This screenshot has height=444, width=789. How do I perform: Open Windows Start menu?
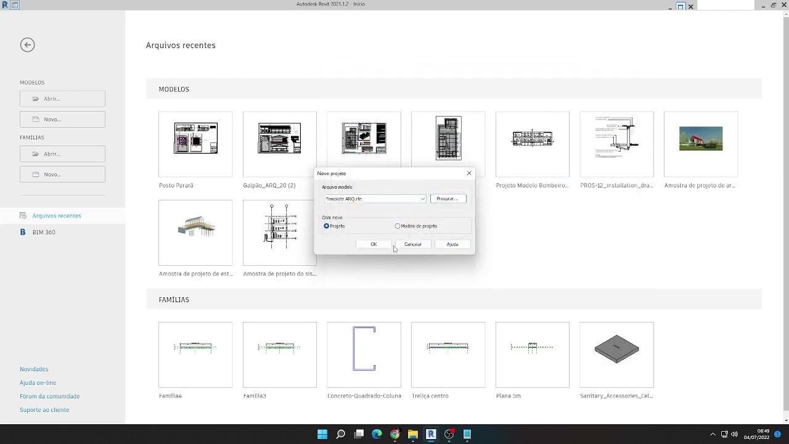pos(322,434)
